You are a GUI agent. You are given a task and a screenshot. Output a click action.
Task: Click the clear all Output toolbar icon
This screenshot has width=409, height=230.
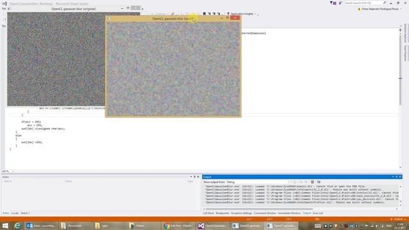[x=313, y=182]
